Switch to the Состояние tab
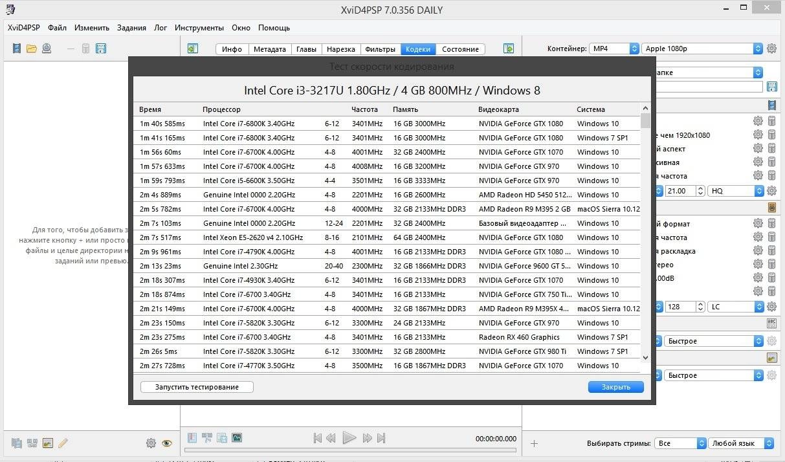The height and width of the screenshot is (462, 785). (460, 49)
